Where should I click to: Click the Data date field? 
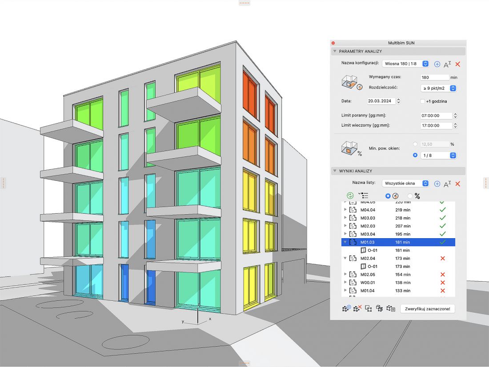click(381, 101)
